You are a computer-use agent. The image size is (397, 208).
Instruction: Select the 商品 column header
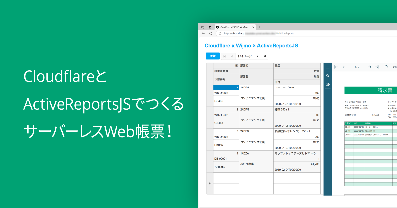297,66
